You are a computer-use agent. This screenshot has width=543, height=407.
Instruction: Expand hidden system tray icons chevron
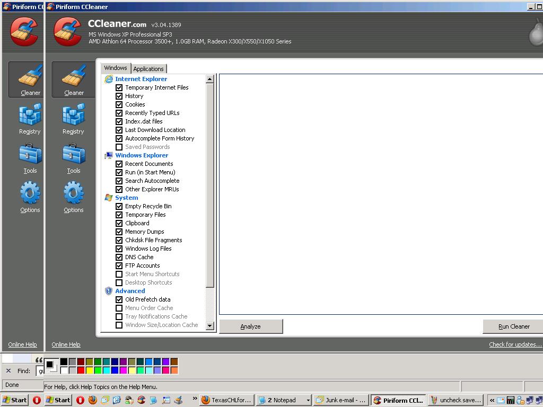(492, 400)
